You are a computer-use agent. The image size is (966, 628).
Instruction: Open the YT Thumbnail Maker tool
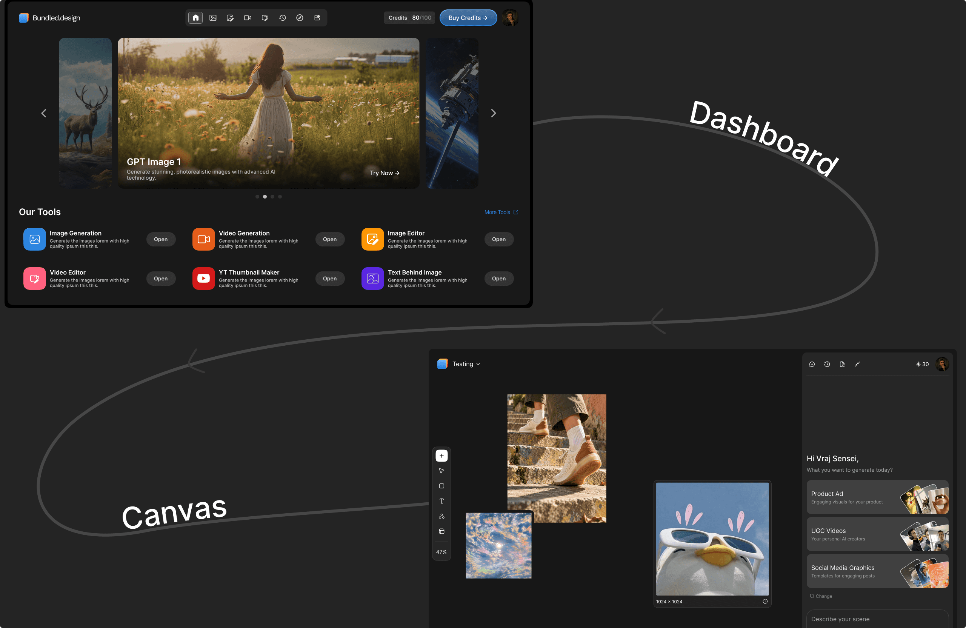[329, 279]
